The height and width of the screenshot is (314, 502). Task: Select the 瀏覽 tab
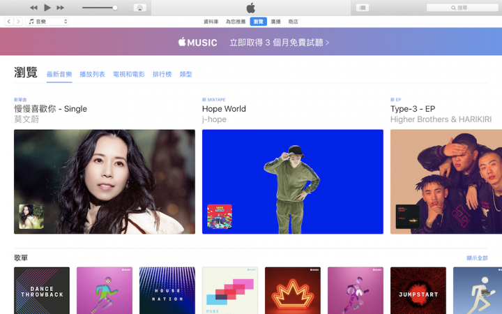[x=259, y=22]
